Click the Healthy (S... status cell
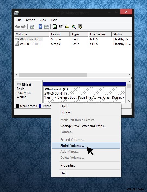The image size is (147, 192). pyautogui.click(x=122, y=39)
